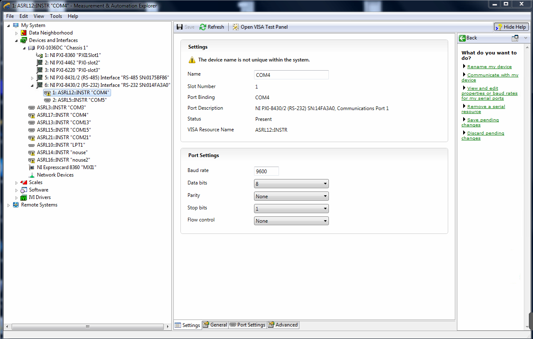This screenshot has width=533, height=339.
Task: Select NI Expresscard 8360 "MXI1" item
Action: pos(67,167)
